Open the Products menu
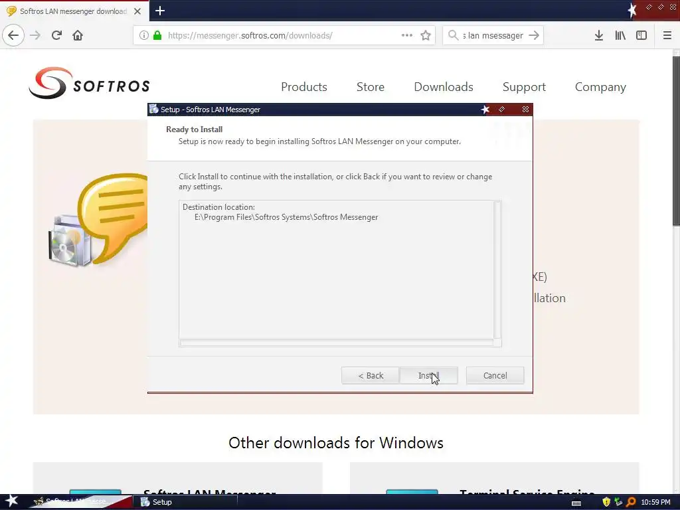Screen dimensions: 680x510 (304, 87)
